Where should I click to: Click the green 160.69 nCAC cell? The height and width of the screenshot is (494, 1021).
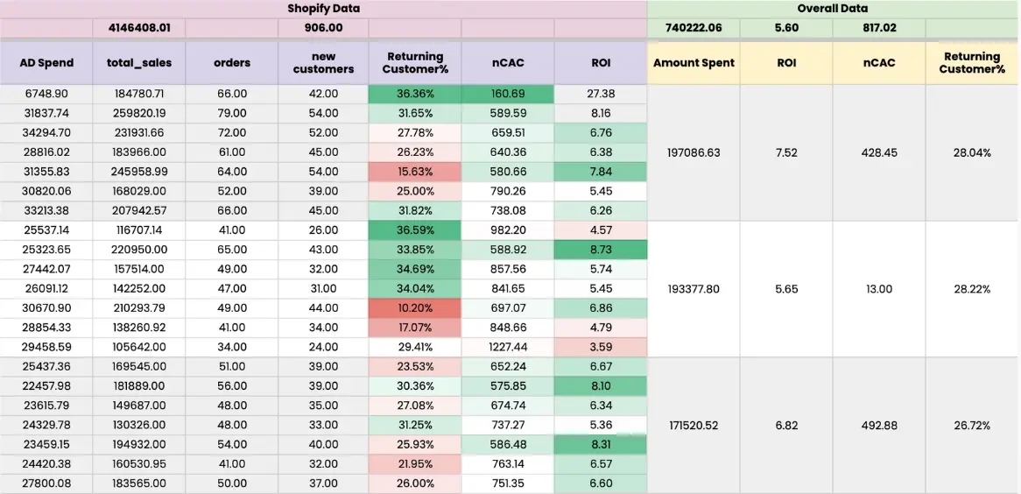[x=508, y=94]
